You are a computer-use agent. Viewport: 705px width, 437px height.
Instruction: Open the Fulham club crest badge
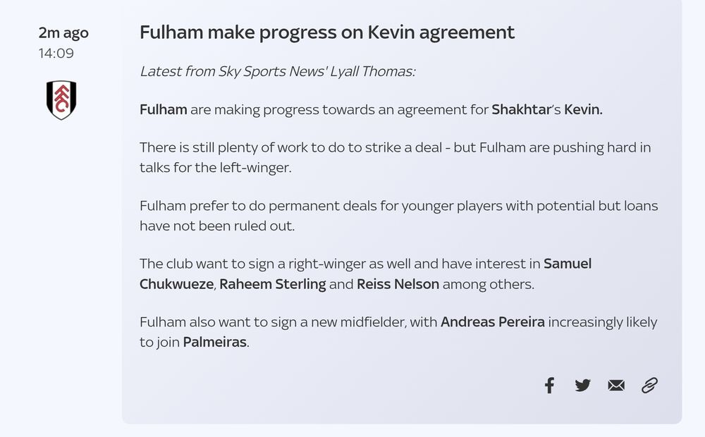tap(61, 100)
